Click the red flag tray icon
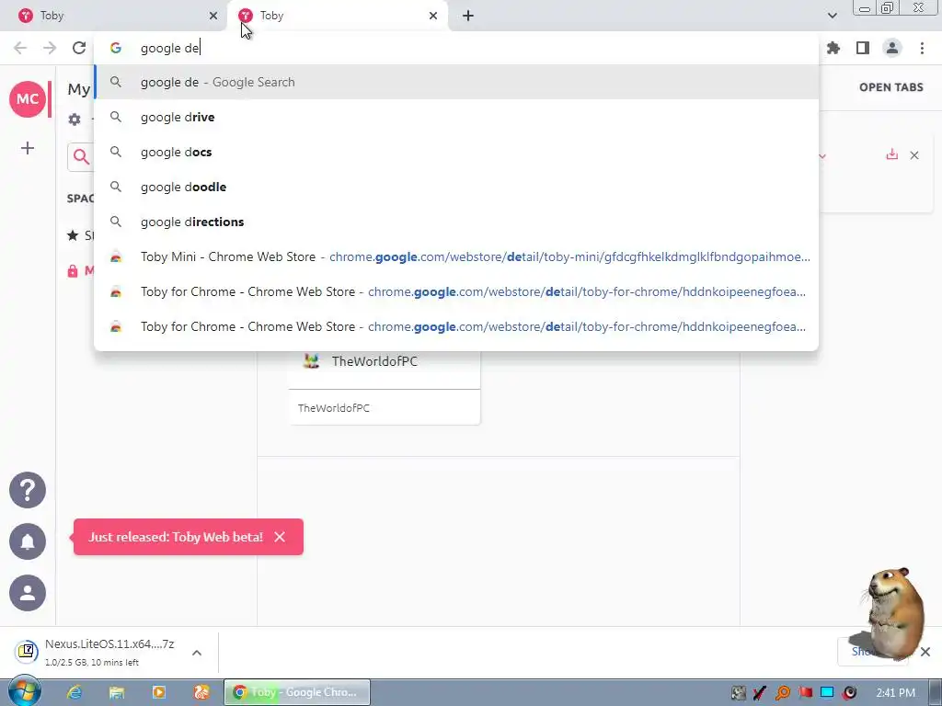This screenshot has width=942, height=706. (805, 693)
